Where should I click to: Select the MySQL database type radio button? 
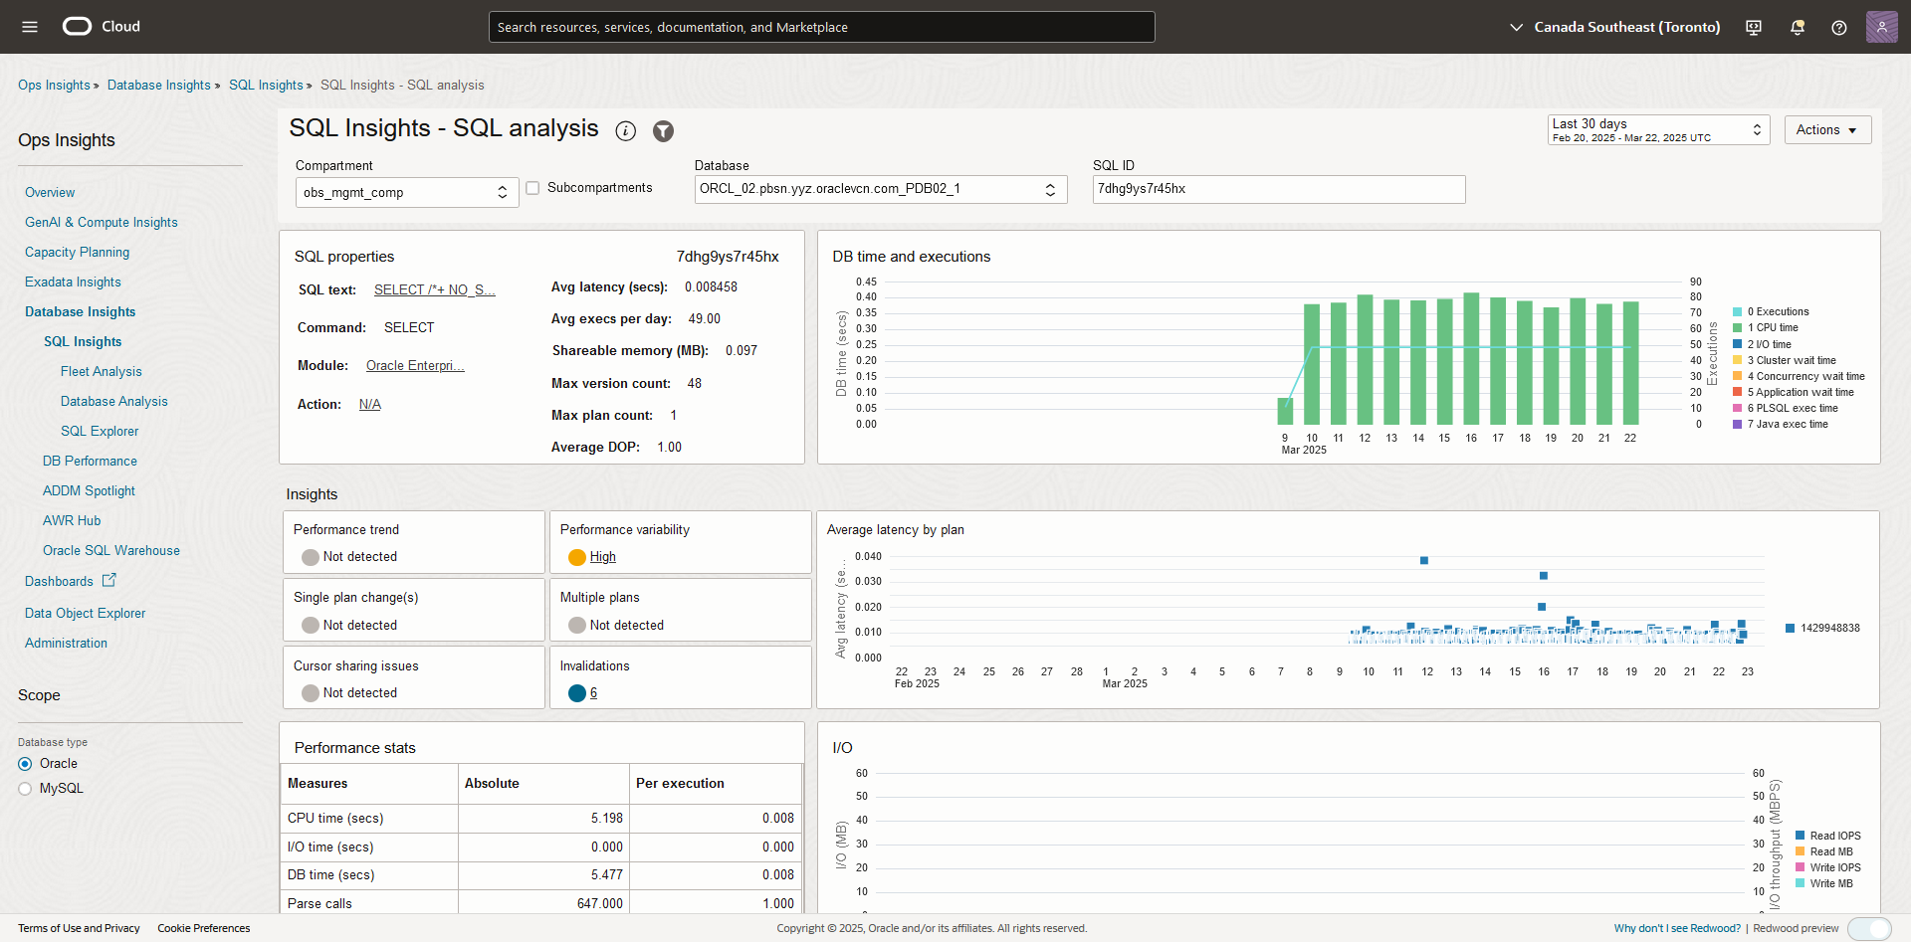24,787
